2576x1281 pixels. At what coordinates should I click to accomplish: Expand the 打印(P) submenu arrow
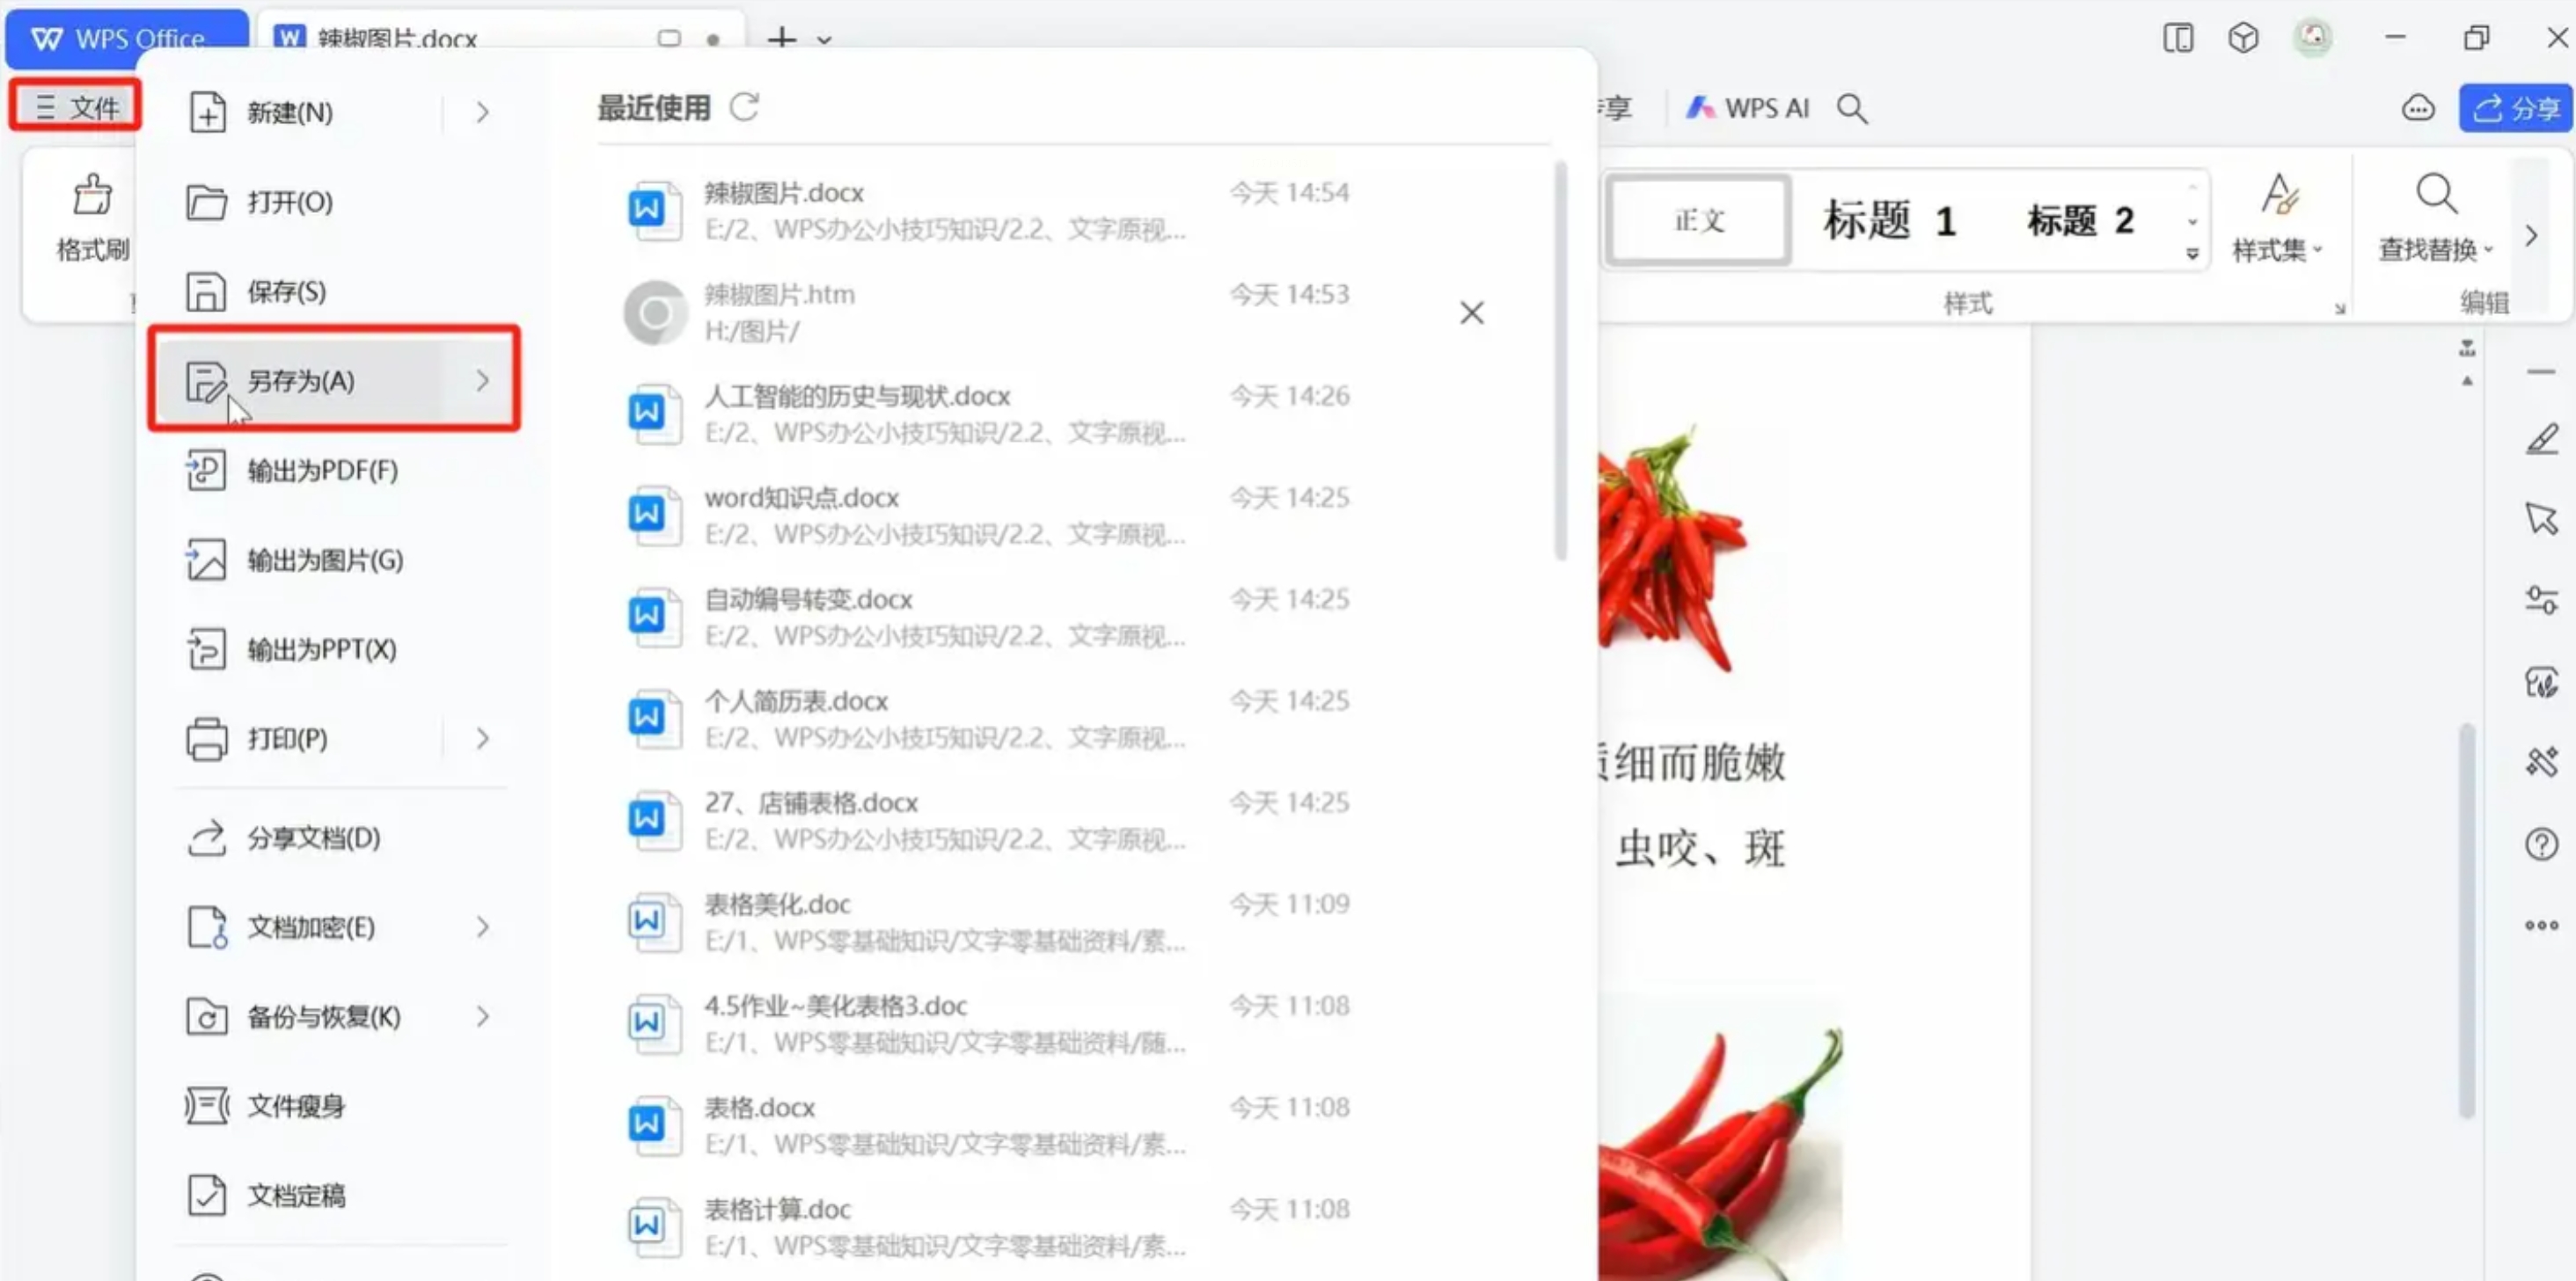[483, 739]
